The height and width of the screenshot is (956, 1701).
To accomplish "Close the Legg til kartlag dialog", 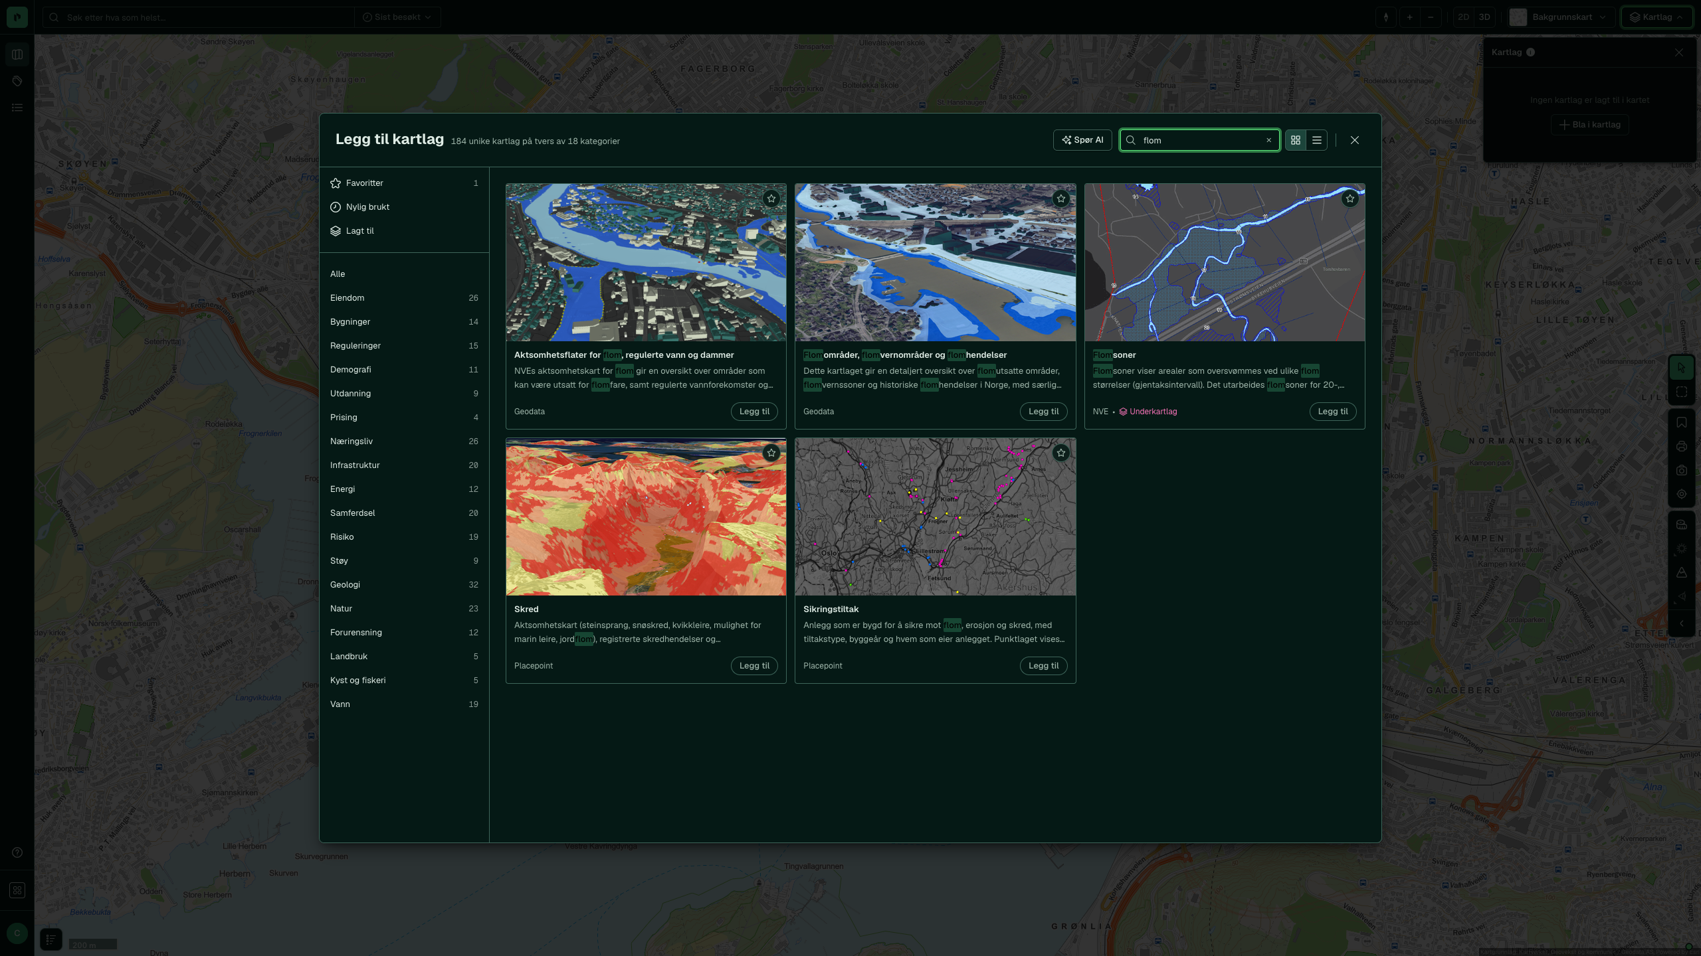I will click(1354, 140).
